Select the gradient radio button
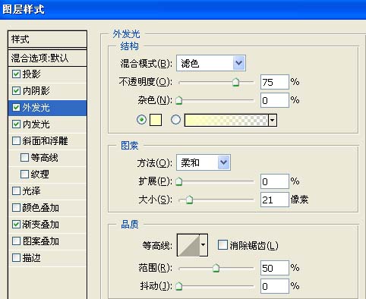The image size is (366, 299). coord(175,119)
